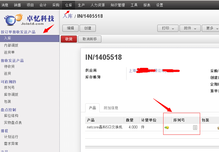This screenshot has width=219, height=152.
Task: Click the red 收货 button
Action: (69, 39)
